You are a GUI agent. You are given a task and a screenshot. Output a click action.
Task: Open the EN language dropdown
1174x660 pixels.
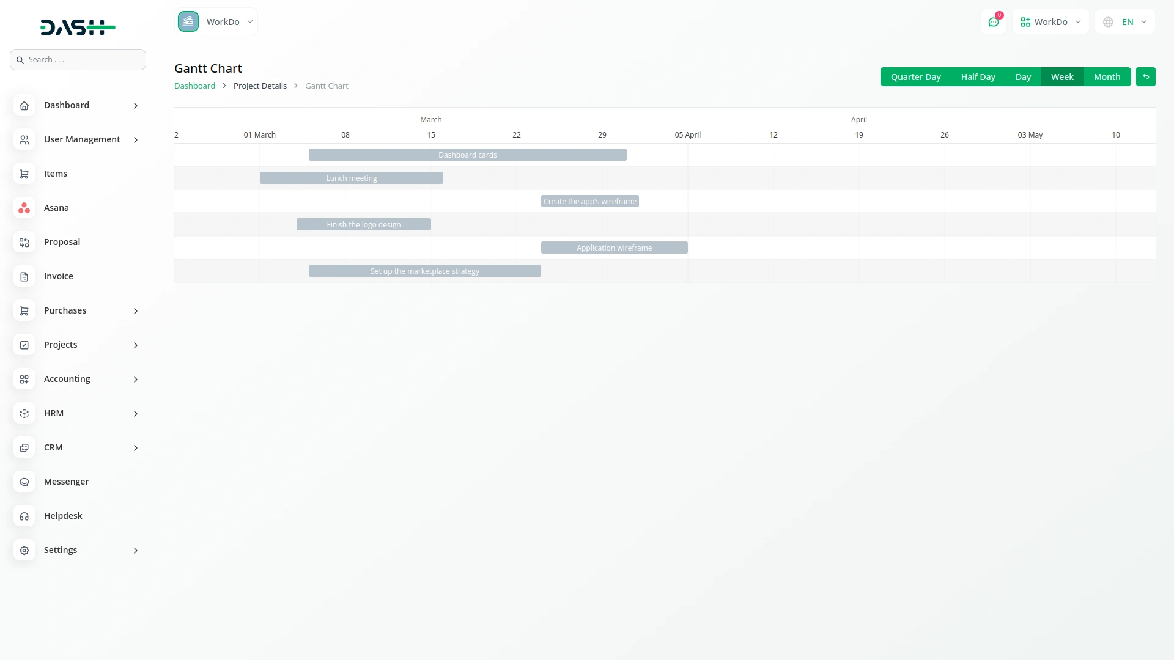(1124, 21)
